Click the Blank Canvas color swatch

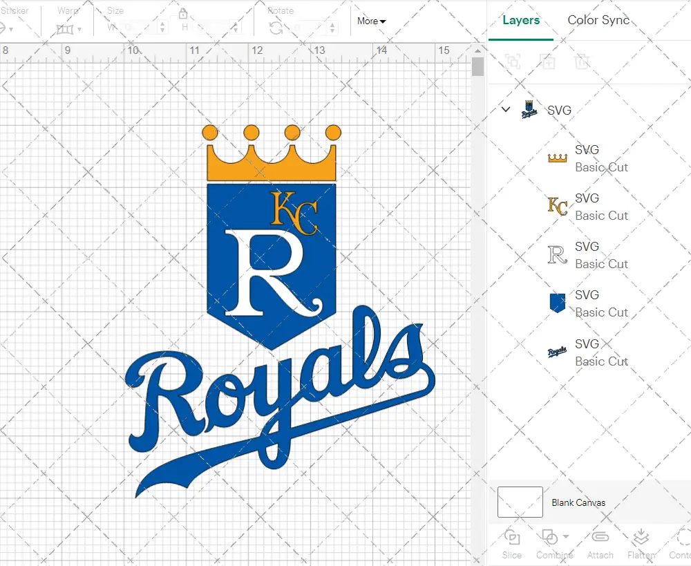tap(520, 502)
